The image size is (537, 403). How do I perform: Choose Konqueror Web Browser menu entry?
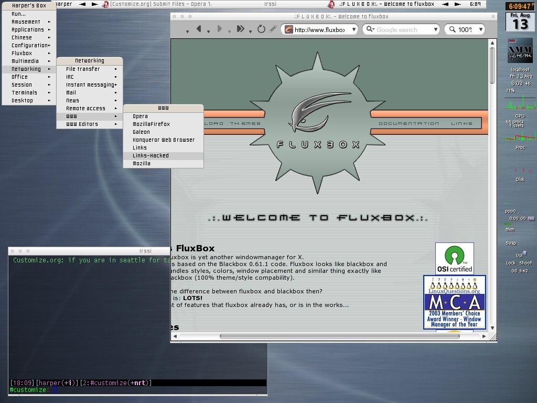coord(163,140)
